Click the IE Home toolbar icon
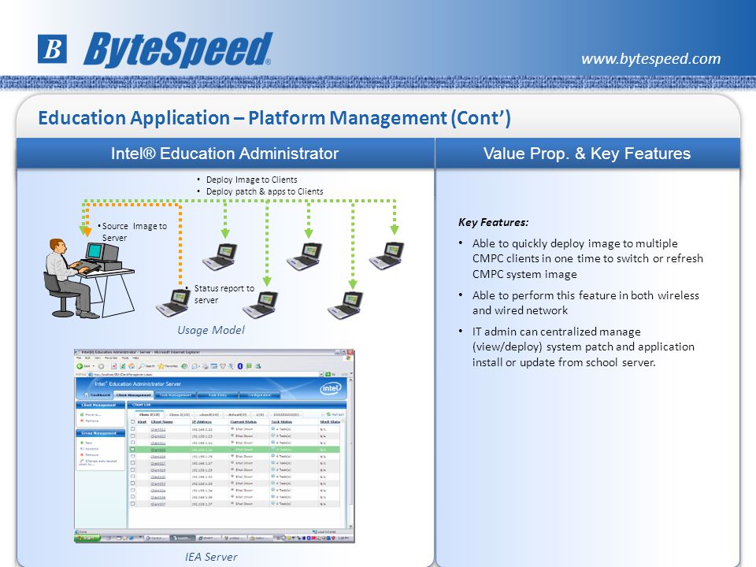This screenshot has width=756, height=567. (x=132, y=366)
